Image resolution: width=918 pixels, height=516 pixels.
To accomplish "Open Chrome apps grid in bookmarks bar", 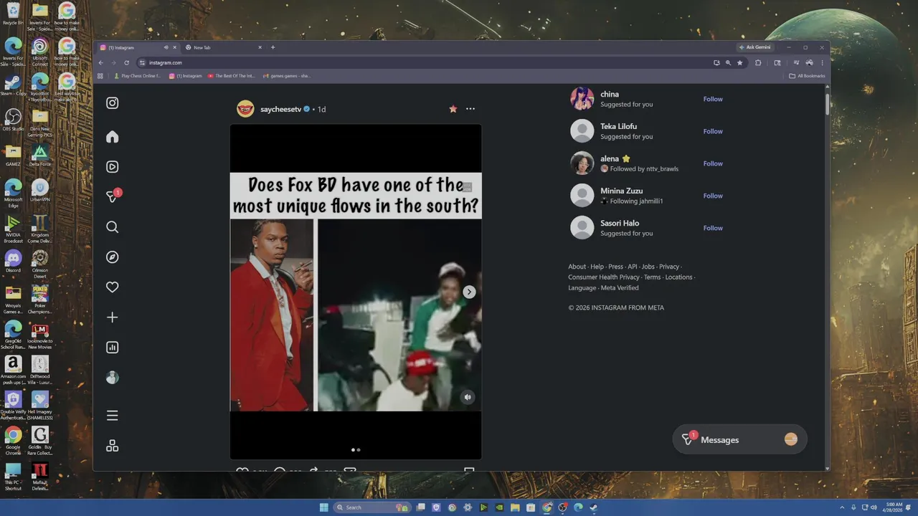I will [x=100, y=76].
